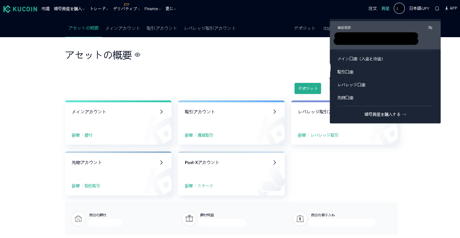Viewport: 460px width, 238px height.
Task: Switch to レバレッジ取引アカウント tab
Action: tap(210, 28)
